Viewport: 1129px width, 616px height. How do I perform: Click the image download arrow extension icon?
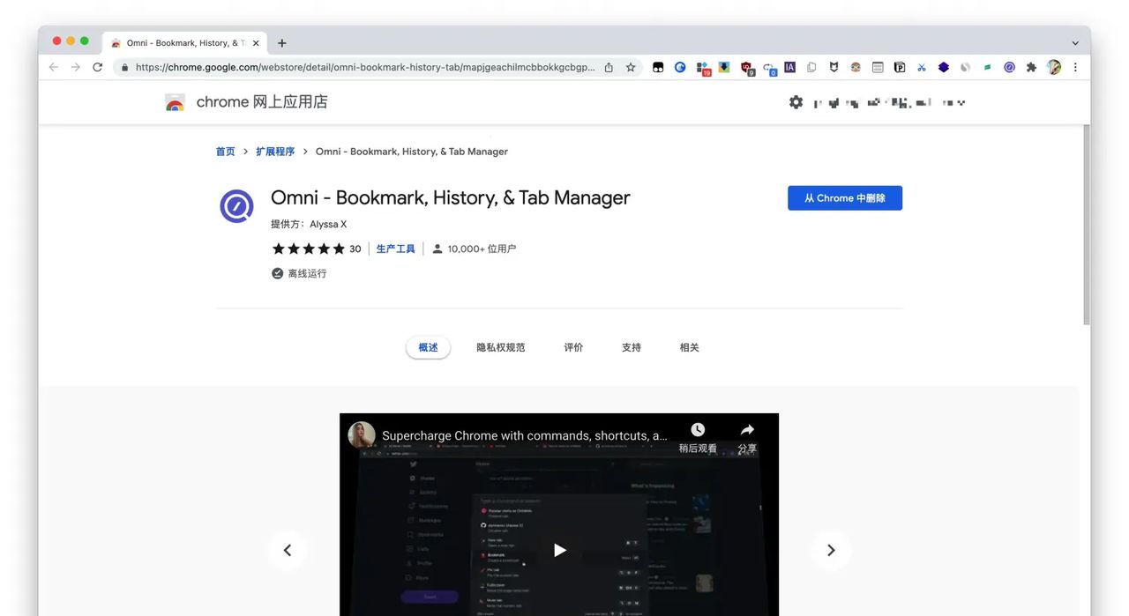(x=724, y=67)
